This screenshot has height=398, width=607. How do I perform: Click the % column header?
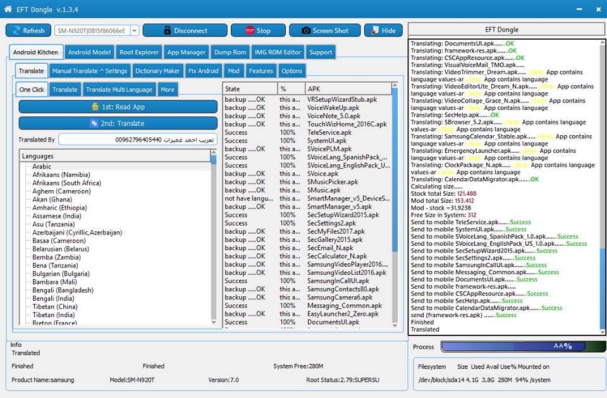[x=291, y=89]
